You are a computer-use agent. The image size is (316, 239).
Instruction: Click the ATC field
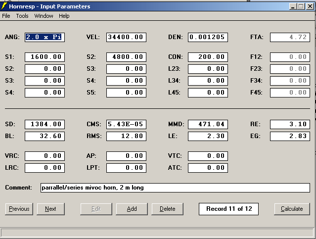click(208, 168)
